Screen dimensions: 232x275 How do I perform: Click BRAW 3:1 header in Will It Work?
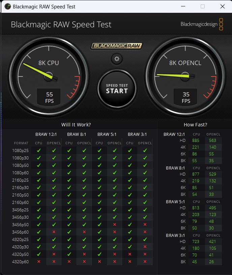[x=137, y=134]
